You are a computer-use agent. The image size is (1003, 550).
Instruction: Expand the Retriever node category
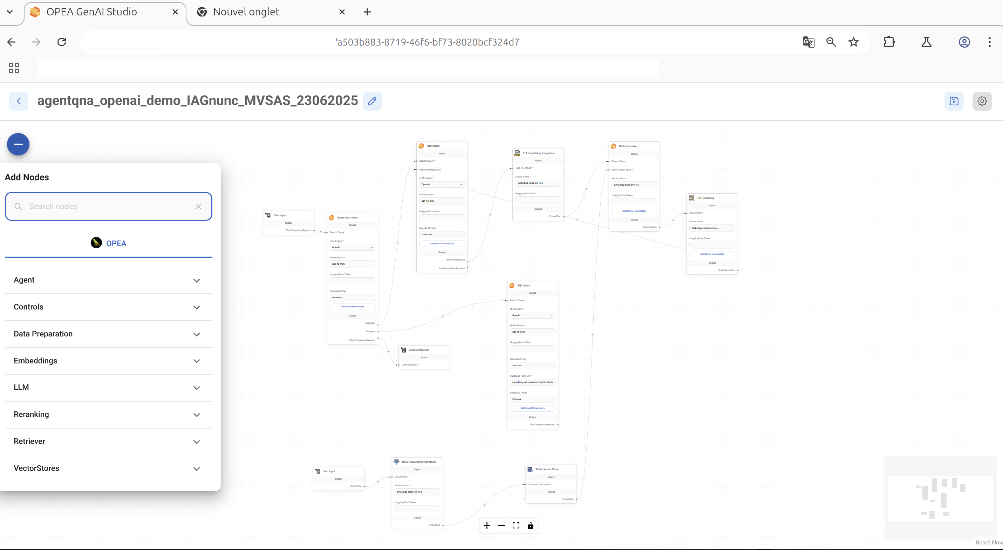108,441
